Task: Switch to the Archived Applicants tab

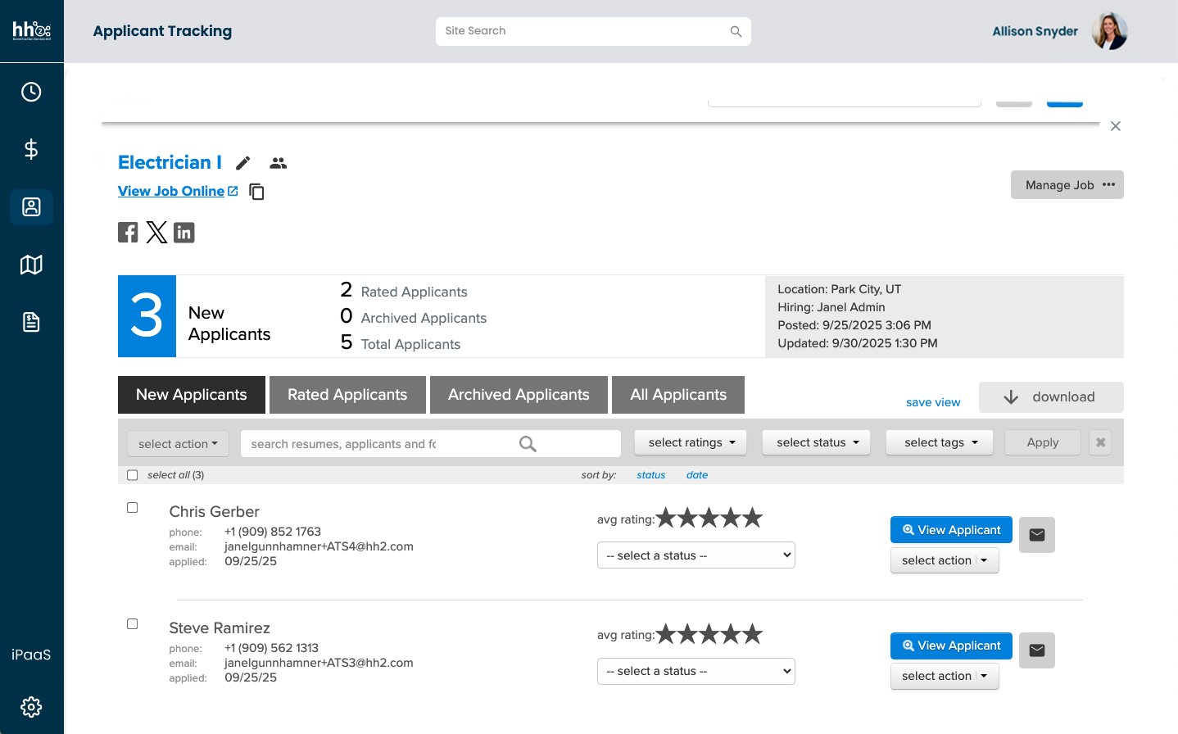Action: pos(519,395)
